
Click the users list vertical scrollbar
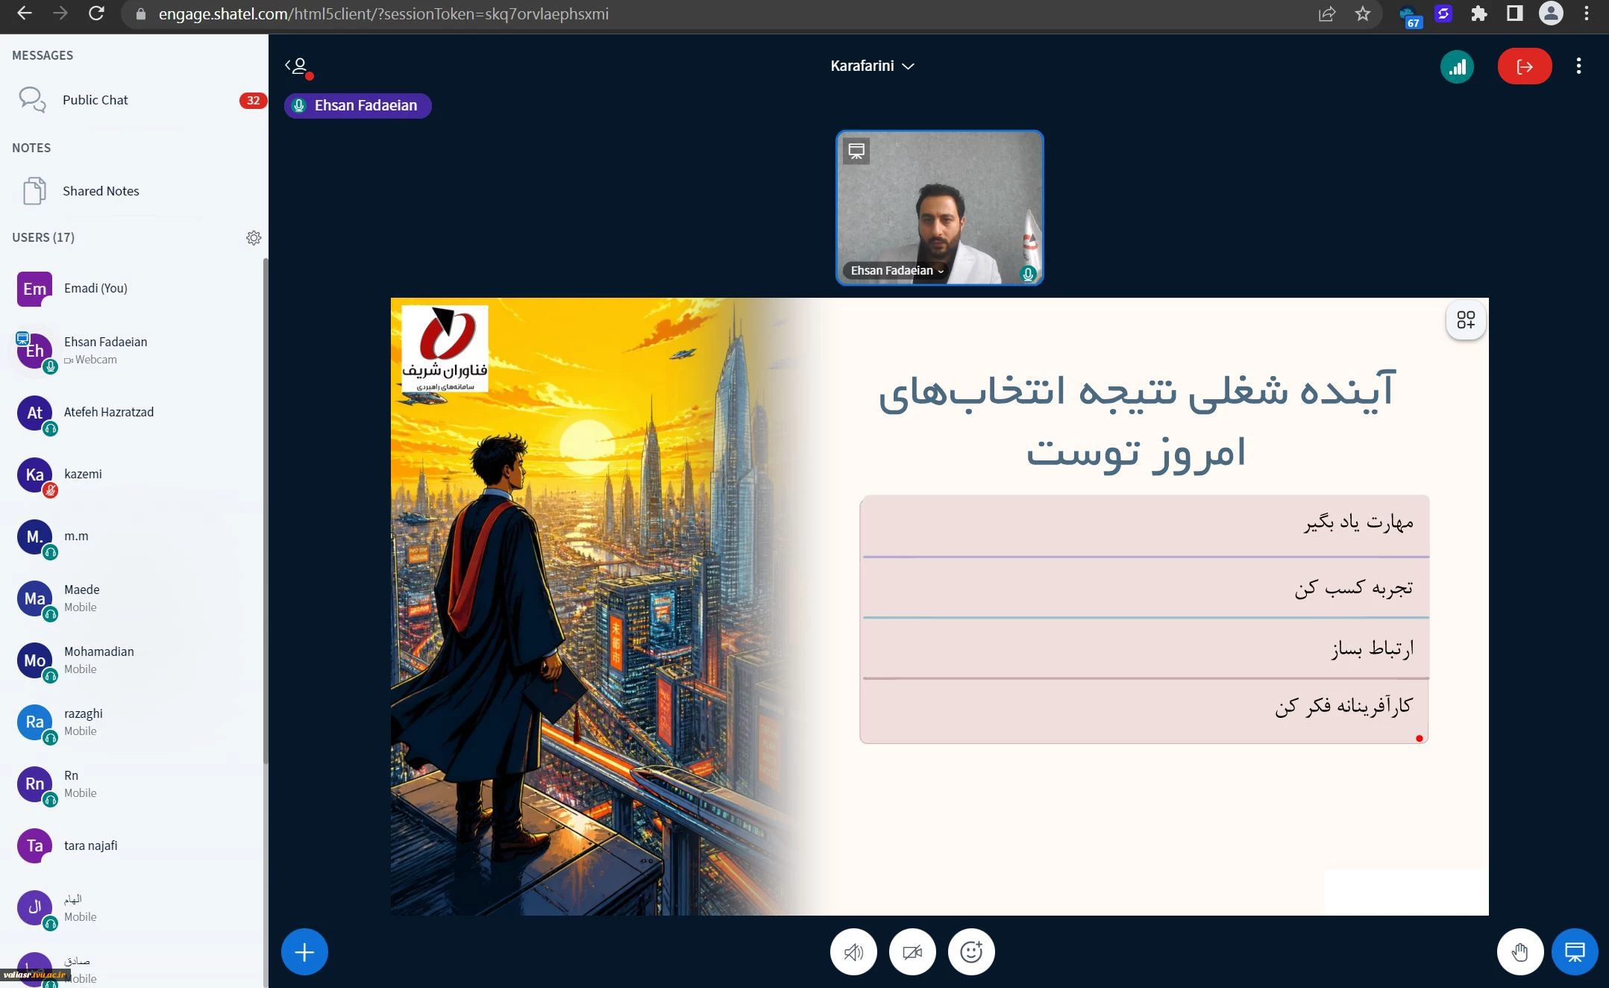point(266,511)
